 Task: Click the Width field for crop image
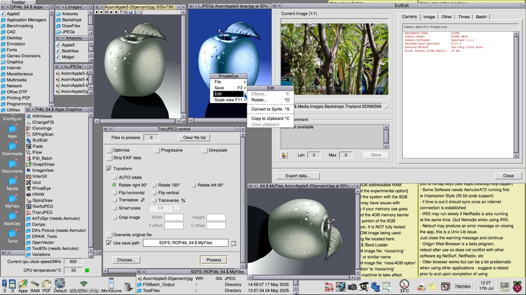(x=174, y=217)
